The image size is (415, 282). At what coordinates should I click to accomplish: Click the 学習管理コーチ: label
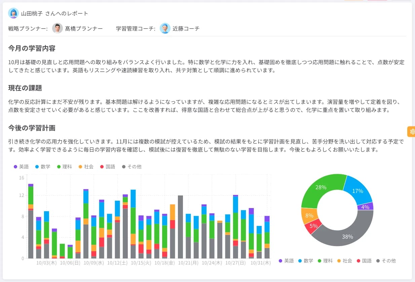(x=136, y=29)
